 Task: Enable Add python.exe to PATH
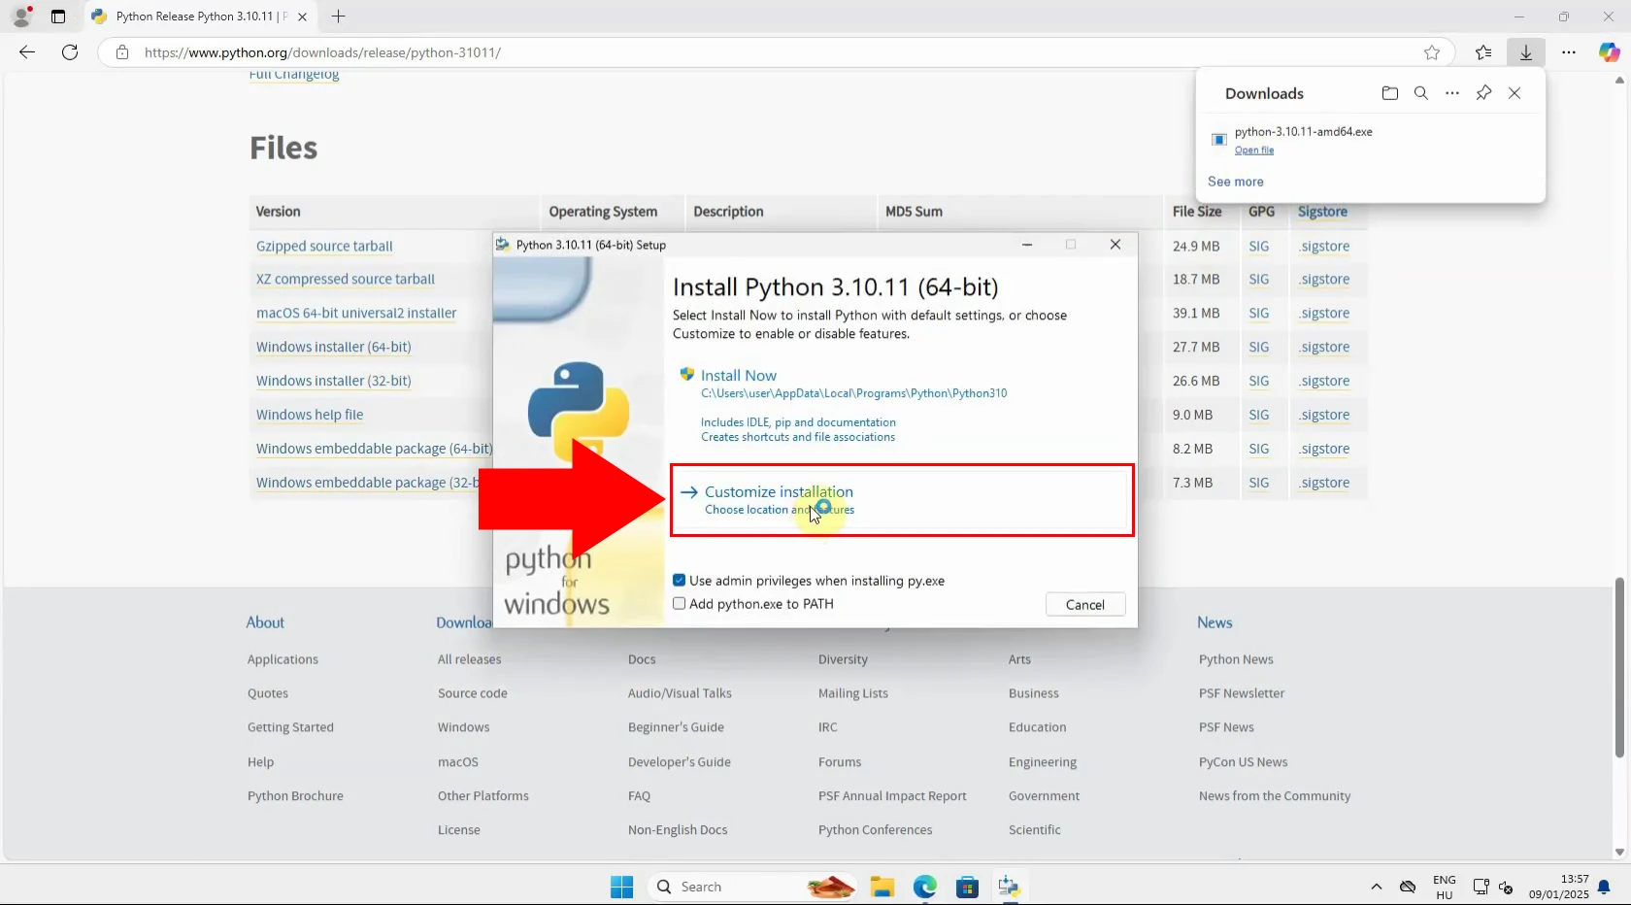click(x=680, y=604)
